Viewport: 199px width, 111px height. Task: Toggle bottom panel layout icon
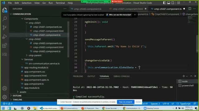[x=169, y=3]
